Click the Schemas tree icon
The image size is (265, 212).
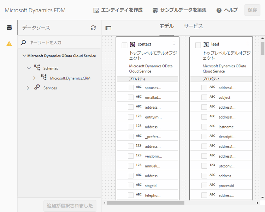click(x=37, y=67)
